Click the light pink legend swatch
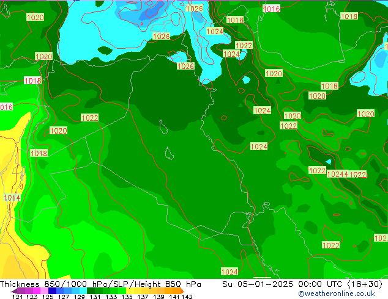The height and width of the screenshot is (299, 388). pyautogui.click(x=44, y=291)
